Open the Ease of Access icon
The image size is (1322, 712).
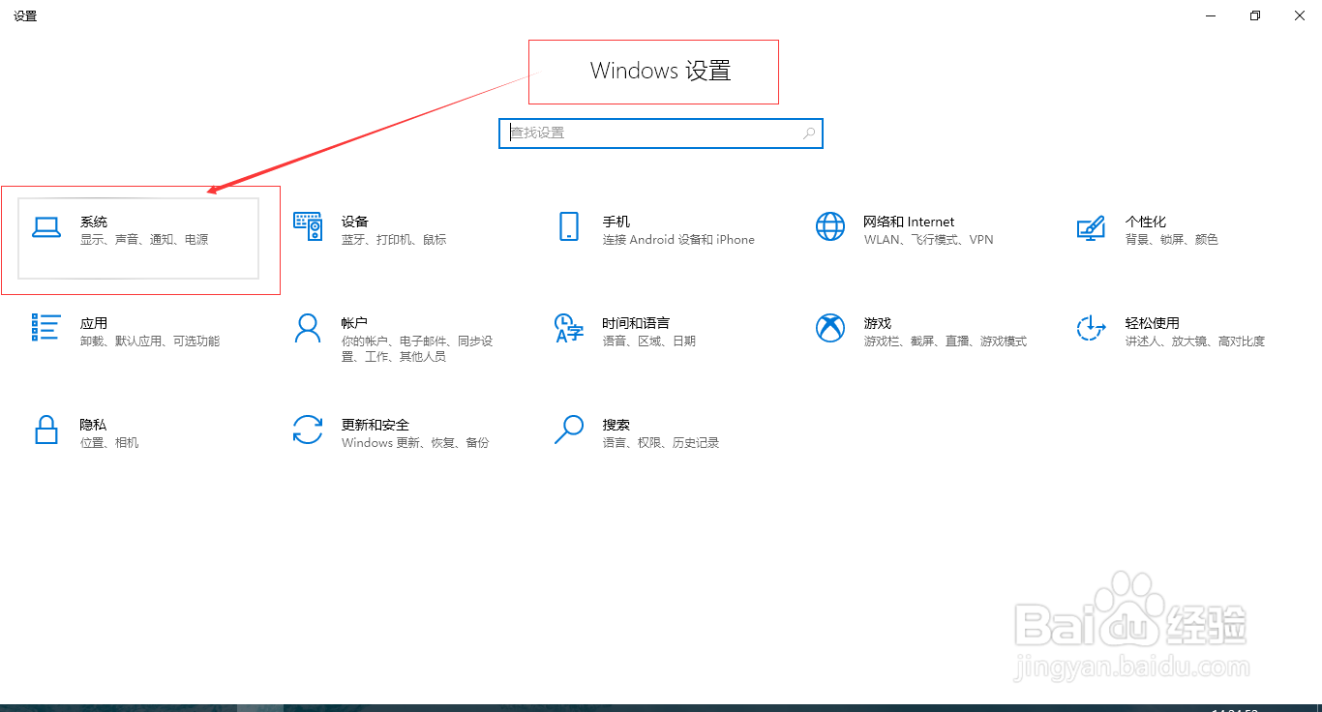coord(1091,328)
